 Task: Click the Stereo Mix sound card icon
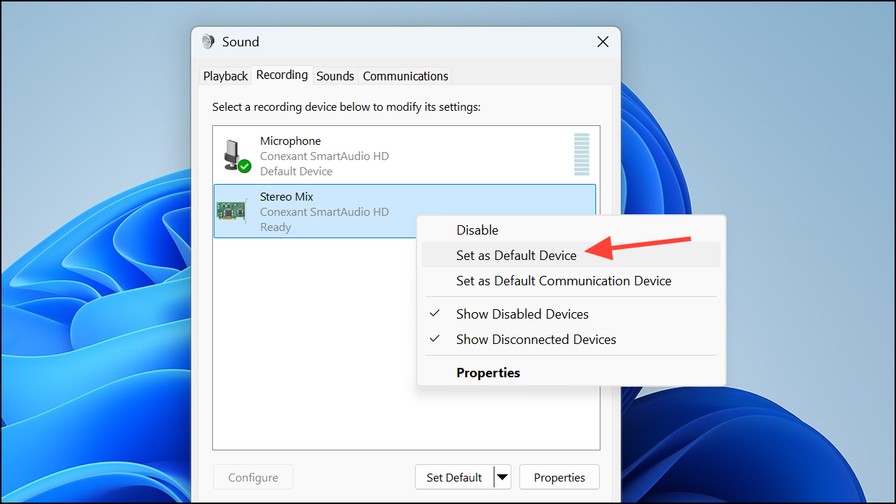pyautogui.click(x=232, y=211)
